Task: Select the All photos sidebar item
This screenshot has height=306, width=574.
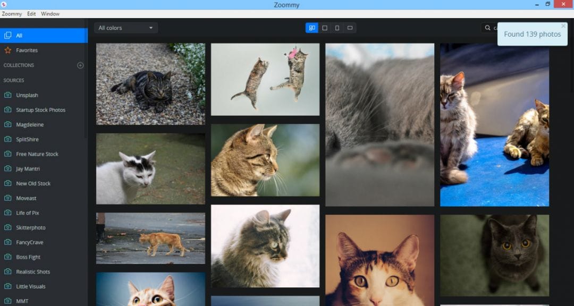Action: pos(44,36)
